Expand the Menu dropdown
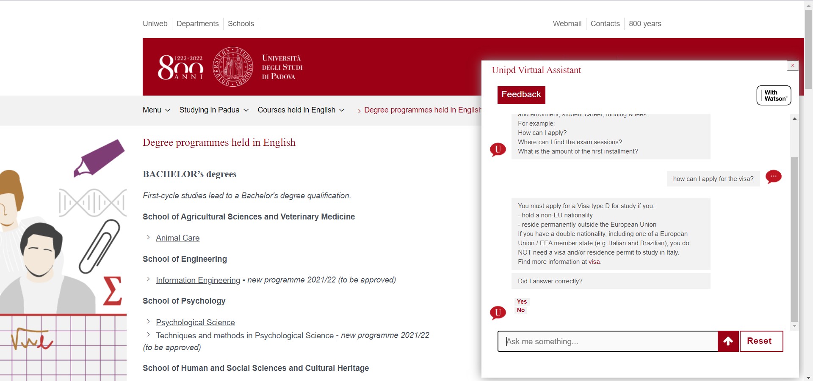 tap(156, 110)
